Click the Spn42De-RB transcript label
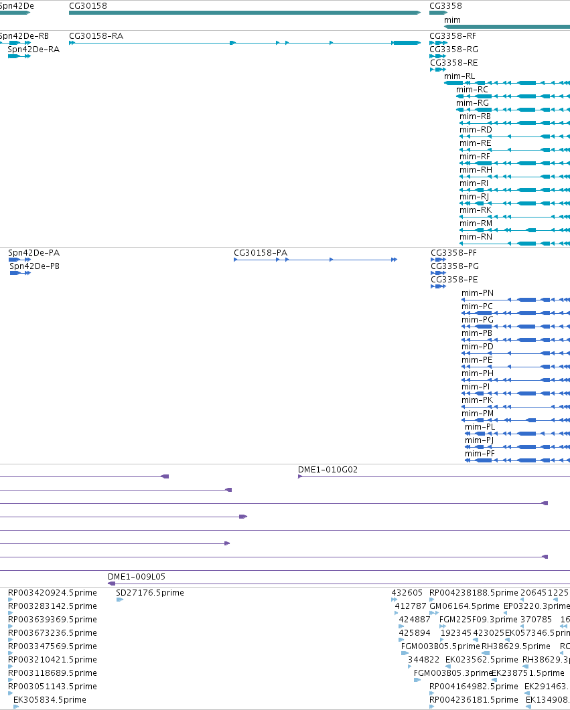This screenshot has width=570, height=710. [x=24, y=35]
